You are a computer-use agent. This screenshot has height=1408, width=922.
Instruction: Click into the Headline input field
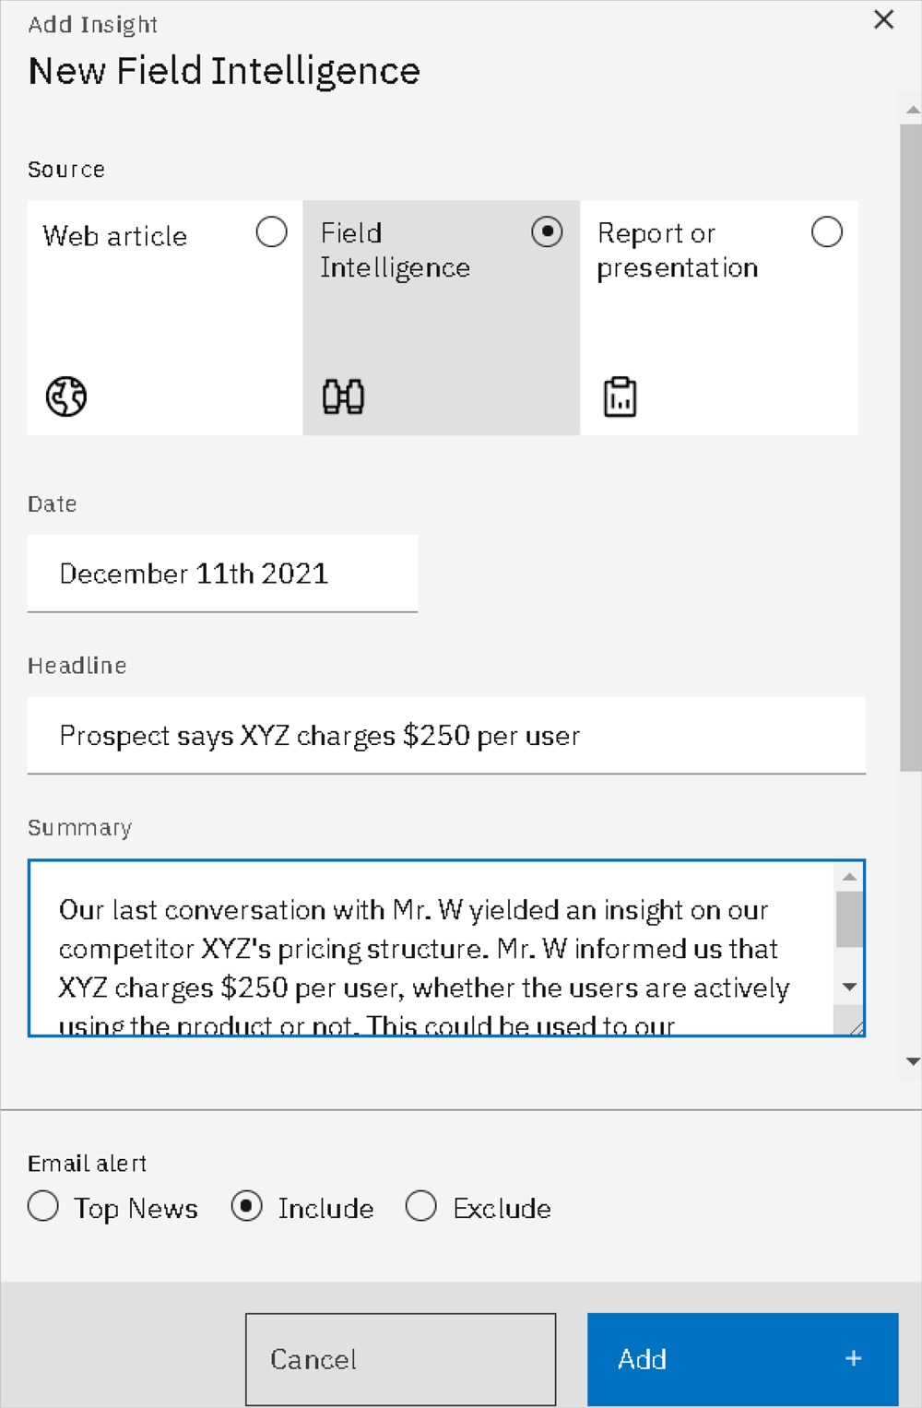pos(446,736)
